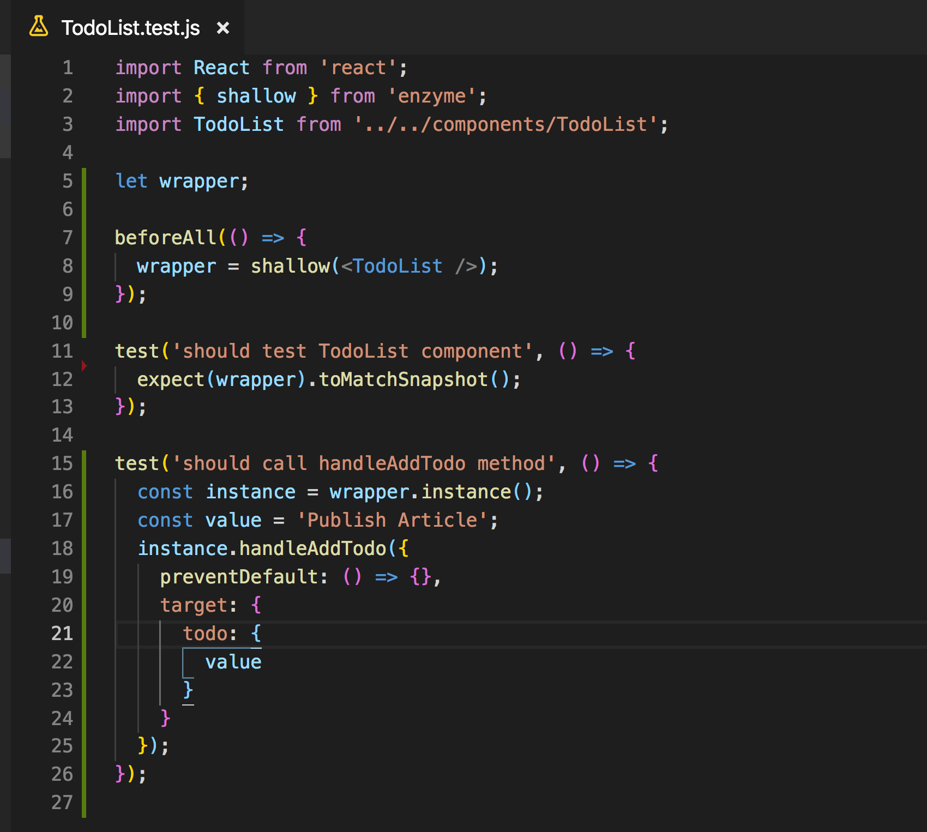Click React identifier on line 1
This screenshot has height=832, width=927.
click(x=221, y=68)
